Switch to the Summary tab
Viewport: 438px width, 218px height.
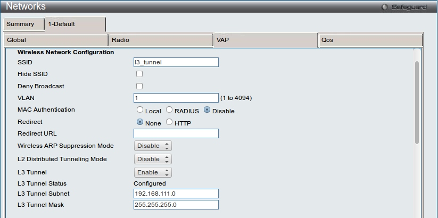tap(20, 24)
